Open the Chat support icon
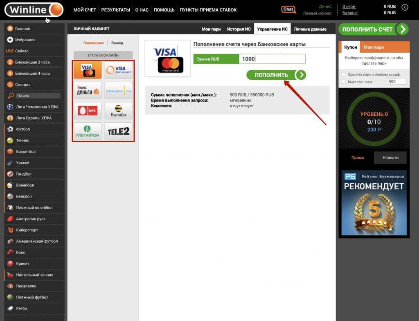 (x=288, y=9)
